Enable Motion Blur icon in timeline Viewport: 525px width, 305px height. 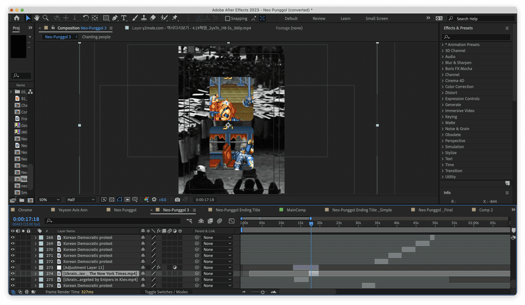coord(219,221)
